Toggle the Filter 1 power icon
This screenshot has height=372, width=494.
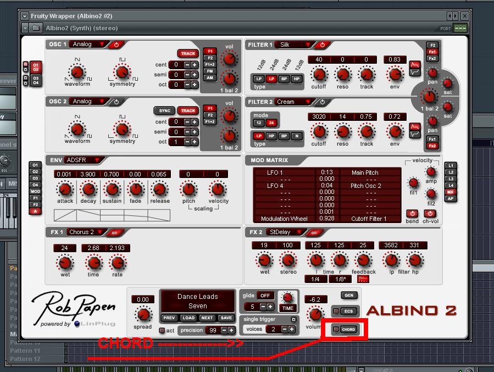323,45
